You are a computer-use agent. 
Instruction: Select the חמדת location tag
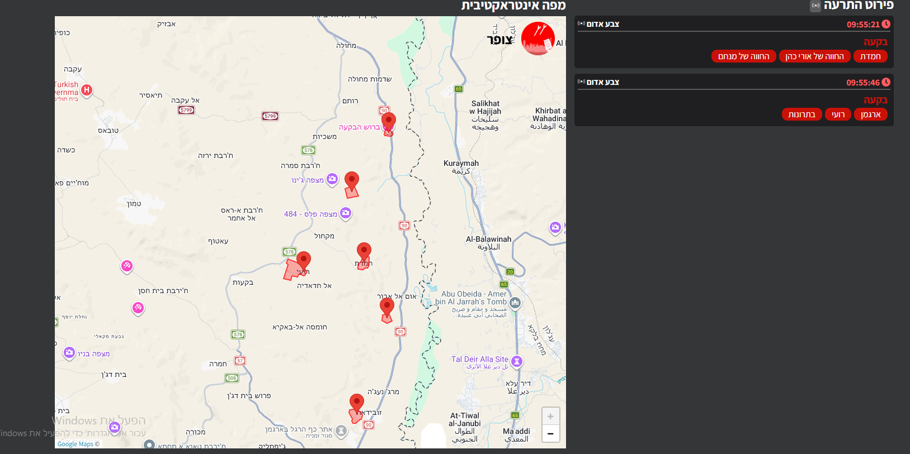(x=870, y=56)
